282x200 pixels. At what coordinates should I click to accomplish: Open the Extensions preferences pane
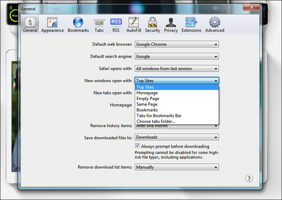(x=191, y=25)
